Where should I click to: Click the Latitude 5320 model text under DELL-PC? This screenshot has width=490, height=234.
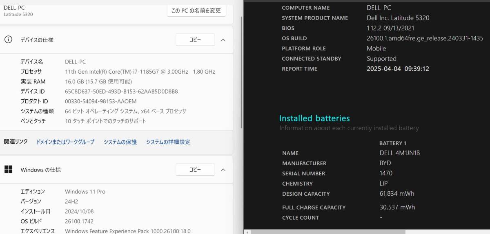pos(18,14)
